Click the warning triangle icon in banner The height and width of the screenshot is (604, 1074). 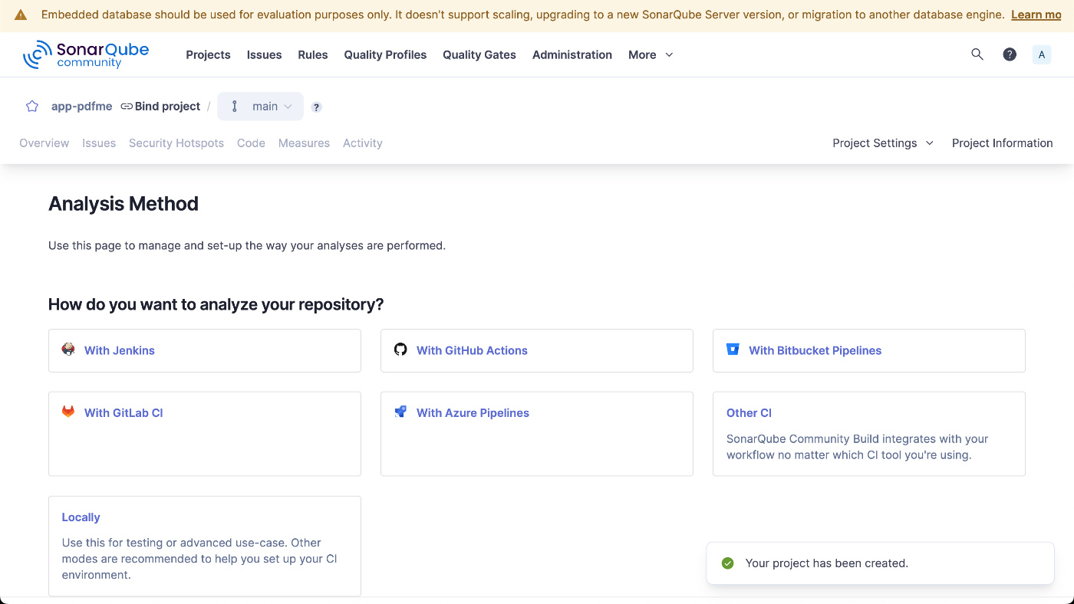coord(21,15)
